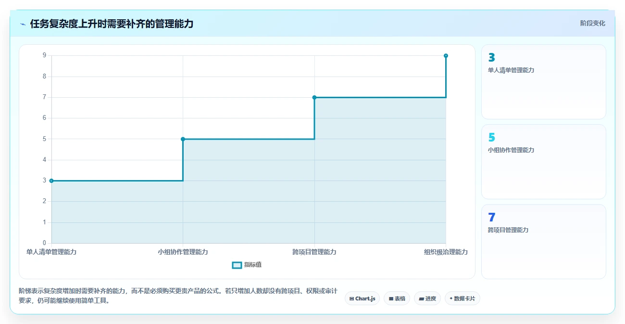Click the x-axis label 组织级治理能力
Image resolution: width=625 pixels, height=324 pixels.
click(x=446, y=252)
